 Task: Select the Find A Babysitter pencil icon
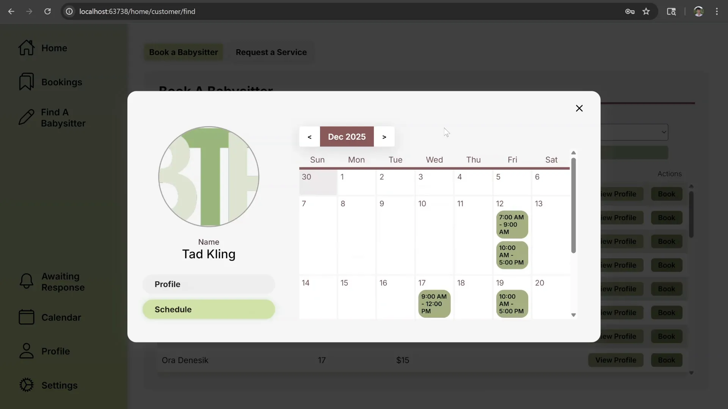point(27,117)
